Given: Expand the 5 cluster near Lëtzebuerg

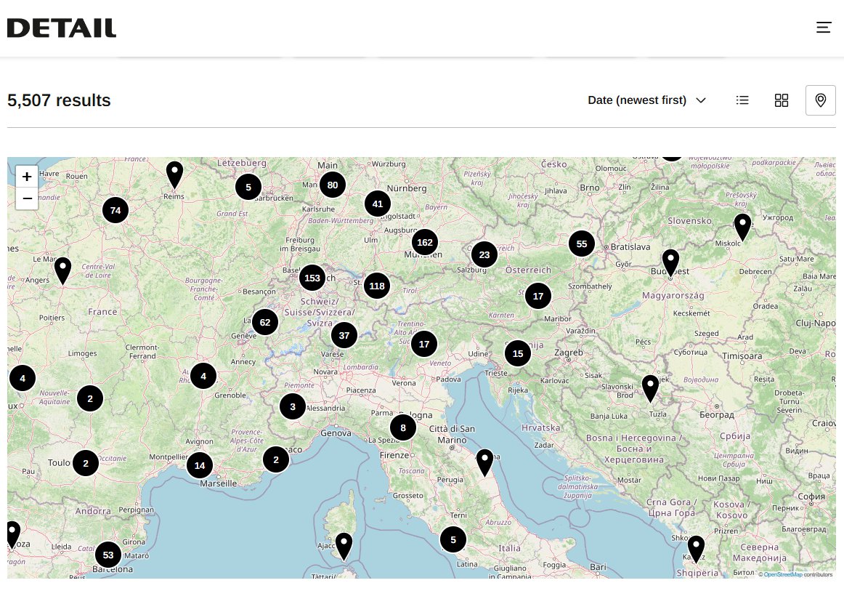Looking at the screenshot, I should [248, 187].
